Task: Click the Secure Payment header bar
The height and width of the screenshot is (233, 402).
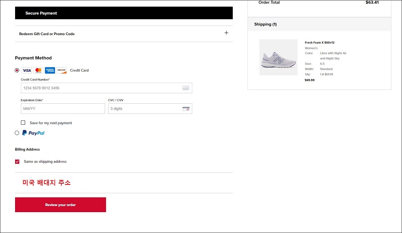Action: pyautogui.click(x=124, y=13)
